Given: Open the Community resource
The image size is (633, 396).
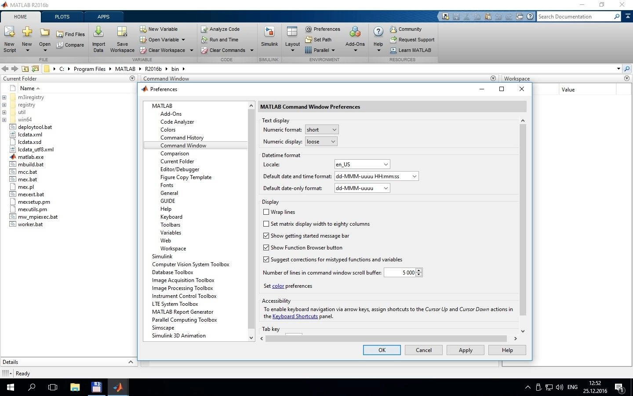Looking at the screenshot, I should tap(406, 29).
